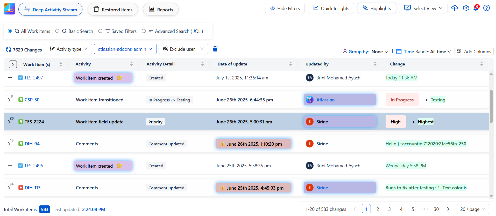The image size is (496, 216).
Task: Refresh changes using the reload icon
Action: click(x=9, y=50)
